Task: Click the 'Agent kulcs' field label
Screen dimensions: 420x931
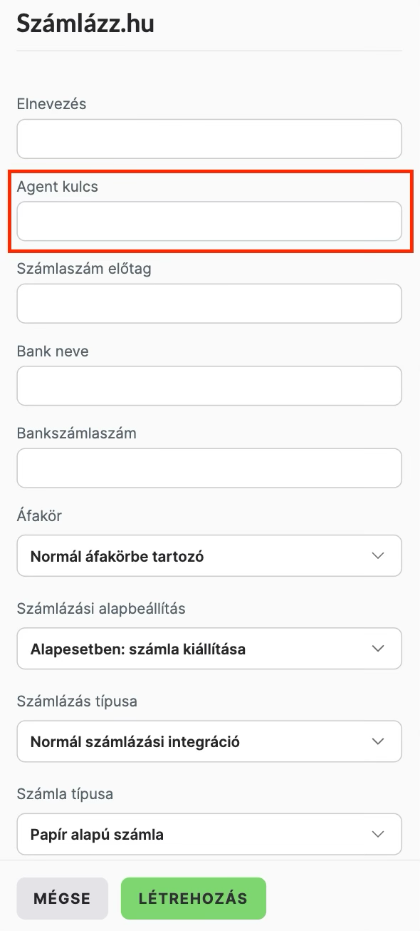Action: point(58,187)
